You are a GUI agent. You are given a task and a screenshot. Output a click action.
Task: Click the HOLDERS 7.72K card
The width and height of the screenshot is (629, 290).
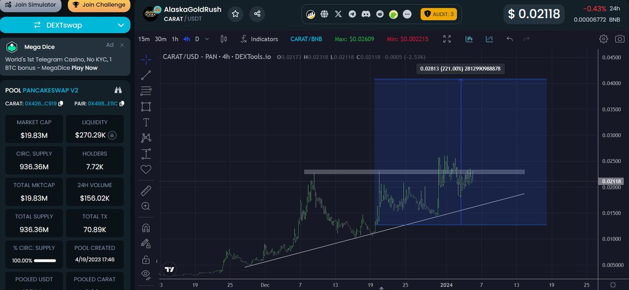click(95, 161)
